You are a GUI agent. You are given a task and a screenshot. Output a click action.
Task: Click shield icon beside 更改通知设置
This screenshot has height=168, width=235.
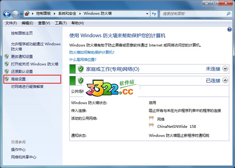[7, 56]
